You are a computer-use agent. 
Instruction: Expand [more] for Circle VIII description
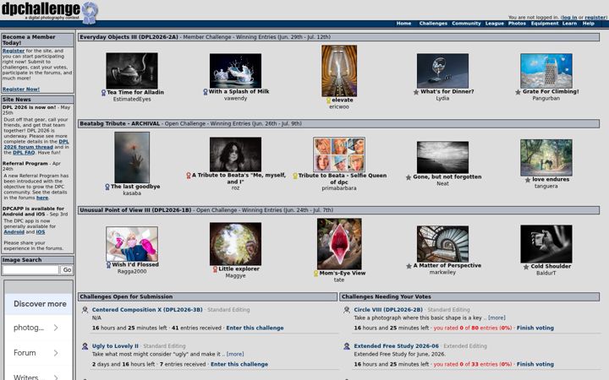tap(497, 318)
